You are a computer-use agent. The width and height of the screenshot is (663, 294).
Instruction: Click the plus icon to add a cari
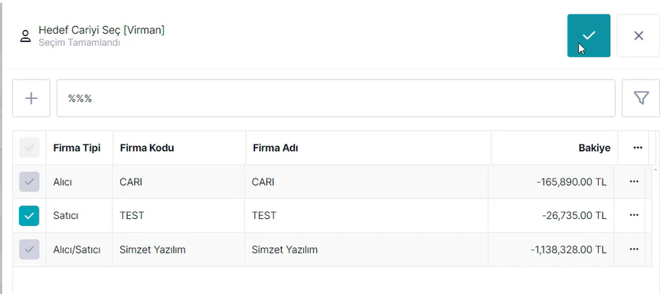31,98
